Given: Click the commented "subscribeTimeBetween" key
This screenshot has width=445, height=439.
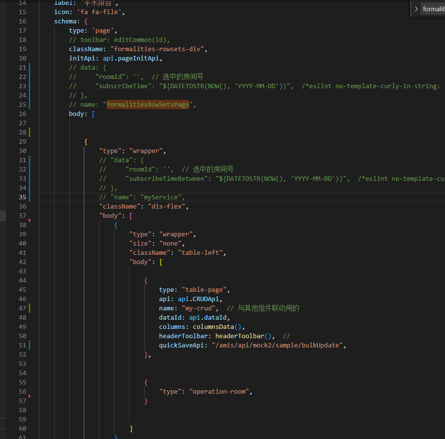Looking at the screenshot, I should point(167,179).
